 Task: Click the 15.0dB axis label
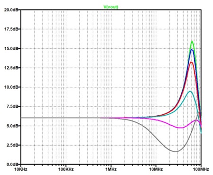pos(11,48)
